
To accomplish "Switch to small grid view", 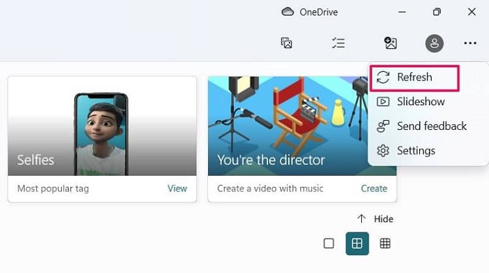I will (385, 244).
